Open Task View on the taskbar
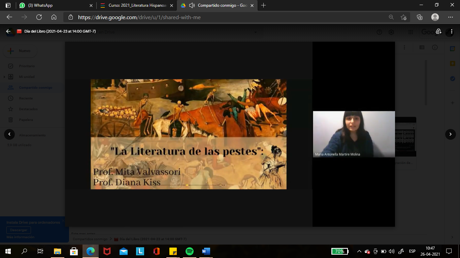 point(40,251)
